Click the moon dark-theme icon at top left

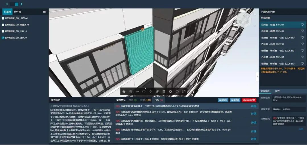click(22, 4)
